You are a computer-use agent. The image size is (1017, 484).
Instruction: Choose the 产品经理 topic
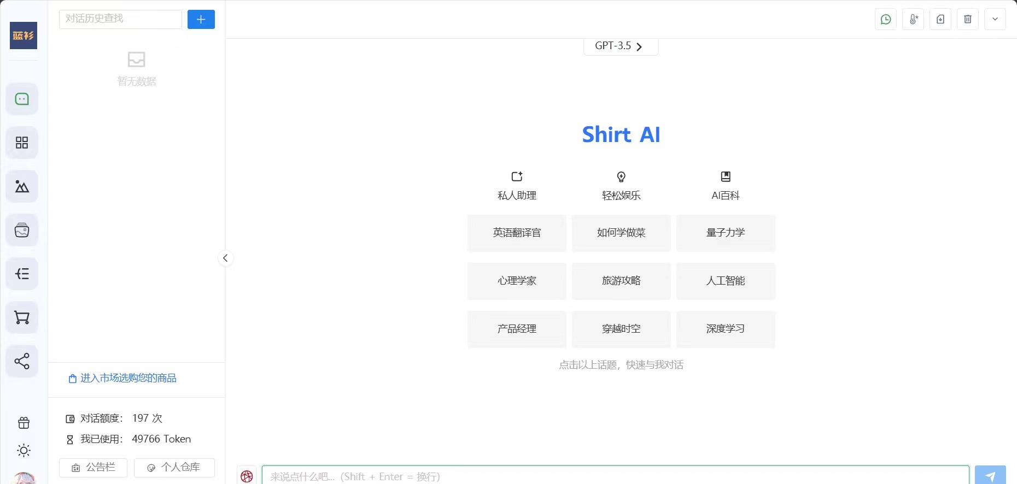517,329
